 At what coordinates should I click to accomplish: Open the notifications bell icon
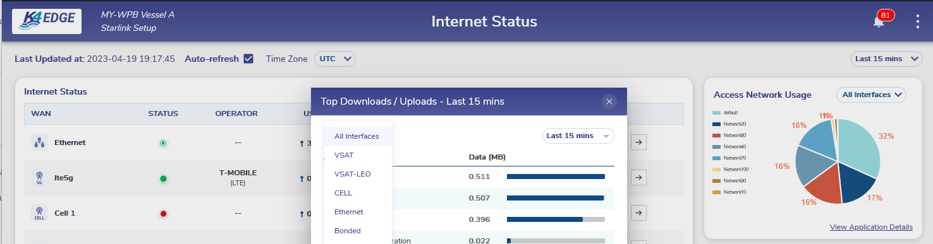879,21
